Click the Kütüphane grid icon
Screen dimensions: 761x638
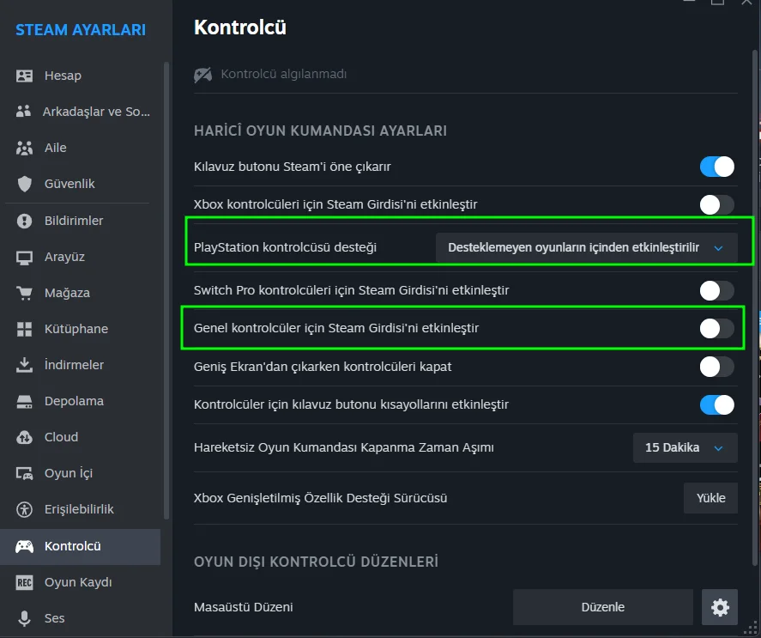(x=24, y=329)
